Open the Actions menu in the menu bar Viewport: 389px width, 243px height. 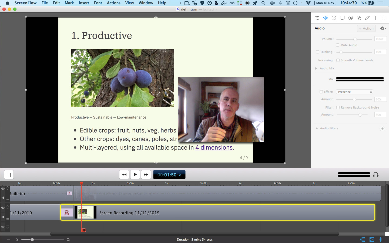[x=113, y=3]
